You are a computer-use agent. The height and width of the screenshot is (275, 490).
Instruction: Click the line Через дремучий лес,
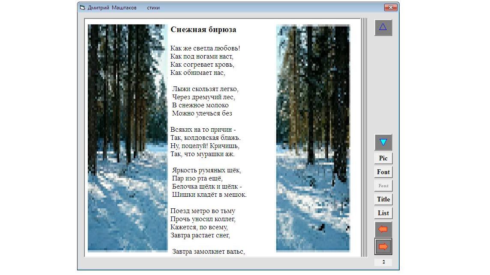coord(203,97)
